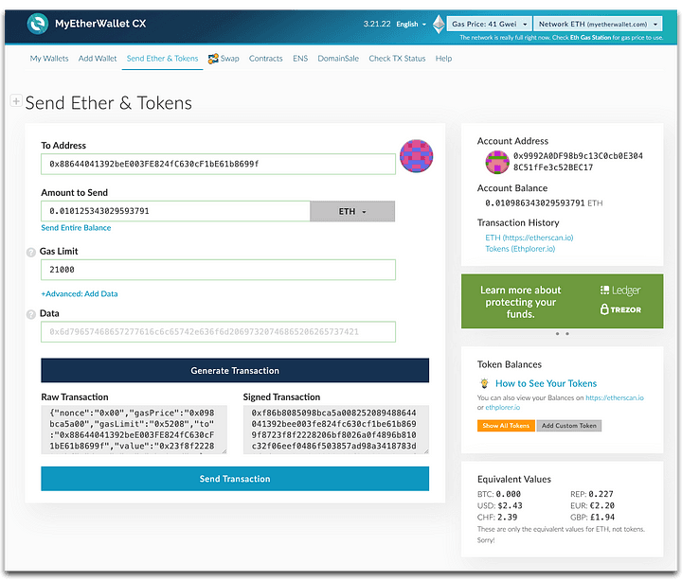
Task: Click Show All Tokens button
Action: [506, 426]
